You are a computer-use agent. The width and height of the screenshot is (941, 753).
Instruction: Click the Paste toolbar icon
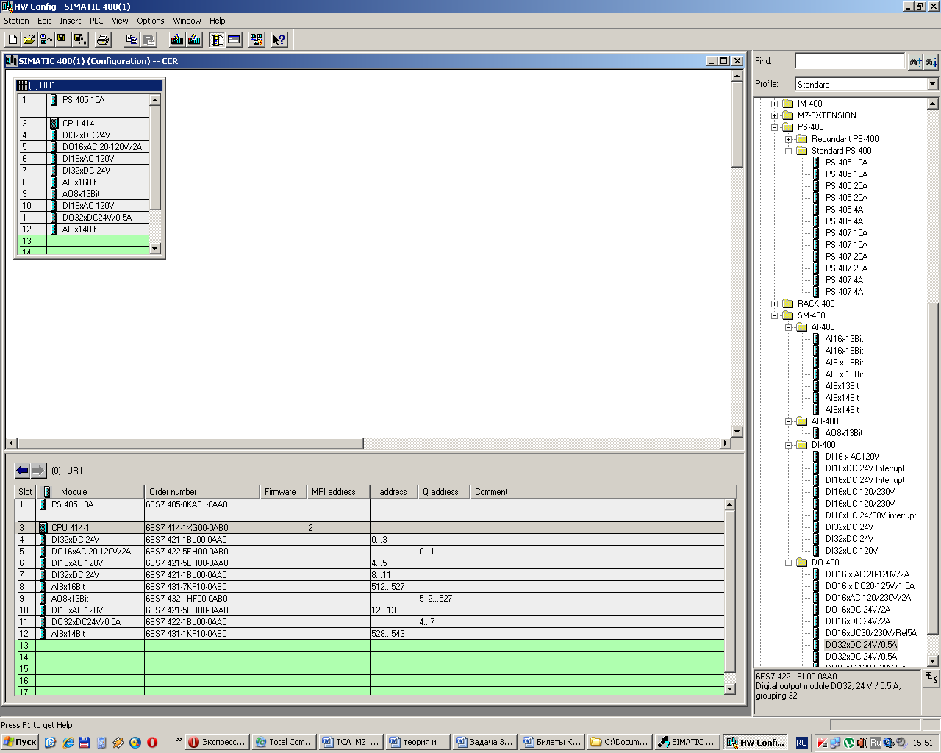click(149, 40)
